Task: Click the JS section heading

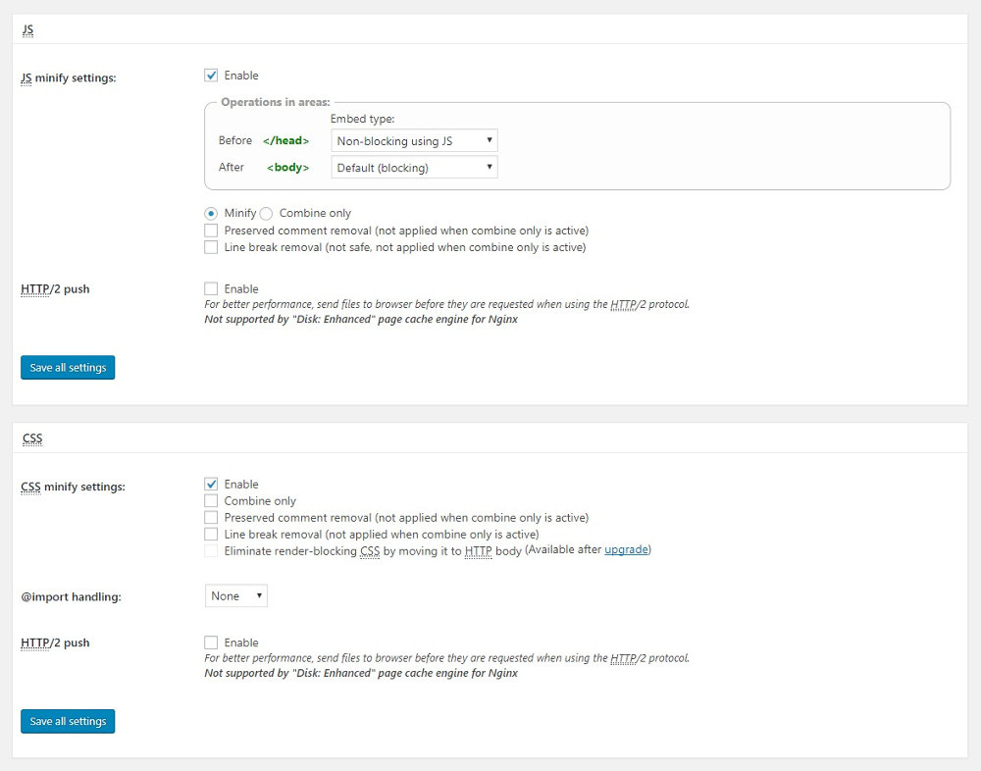Action: point(27,29)
